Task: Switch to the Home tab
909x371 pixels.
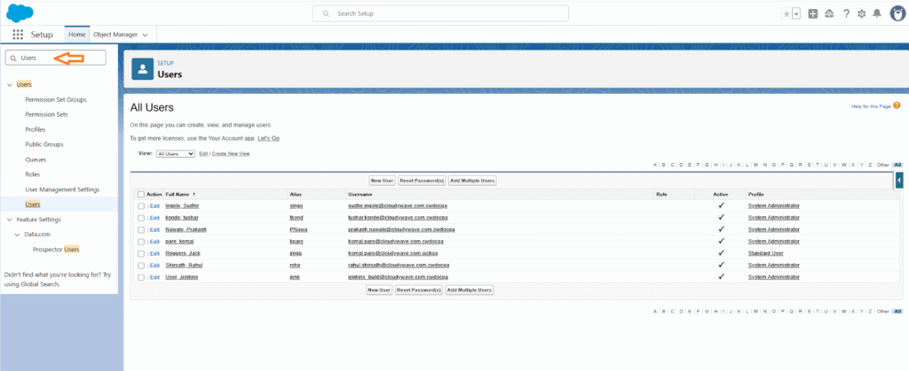Action: (77, 35)
